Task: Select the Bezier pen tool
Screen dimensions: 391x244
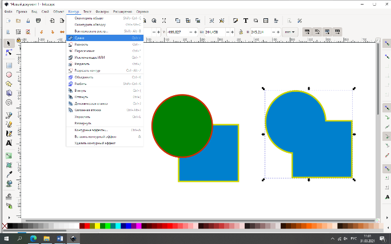Action: (x=9, y=115)
